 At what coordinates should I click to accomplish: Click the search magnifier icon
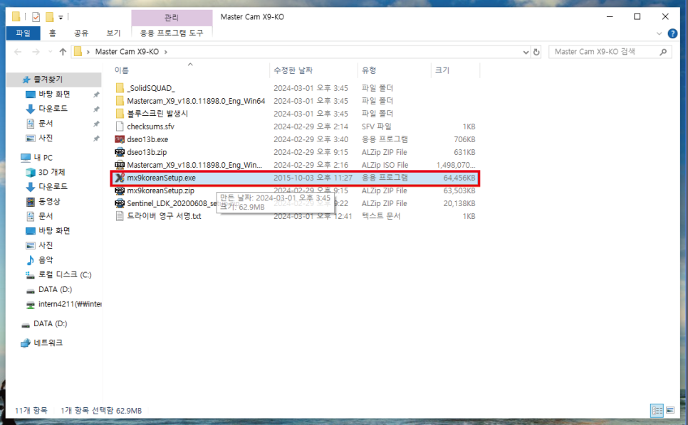tap(663, 52)
